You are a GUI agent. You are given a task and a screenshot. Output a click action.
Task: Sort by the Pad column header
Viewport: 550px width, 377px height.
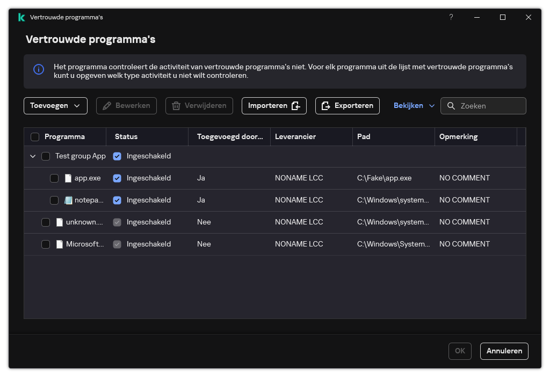point(364,137)
